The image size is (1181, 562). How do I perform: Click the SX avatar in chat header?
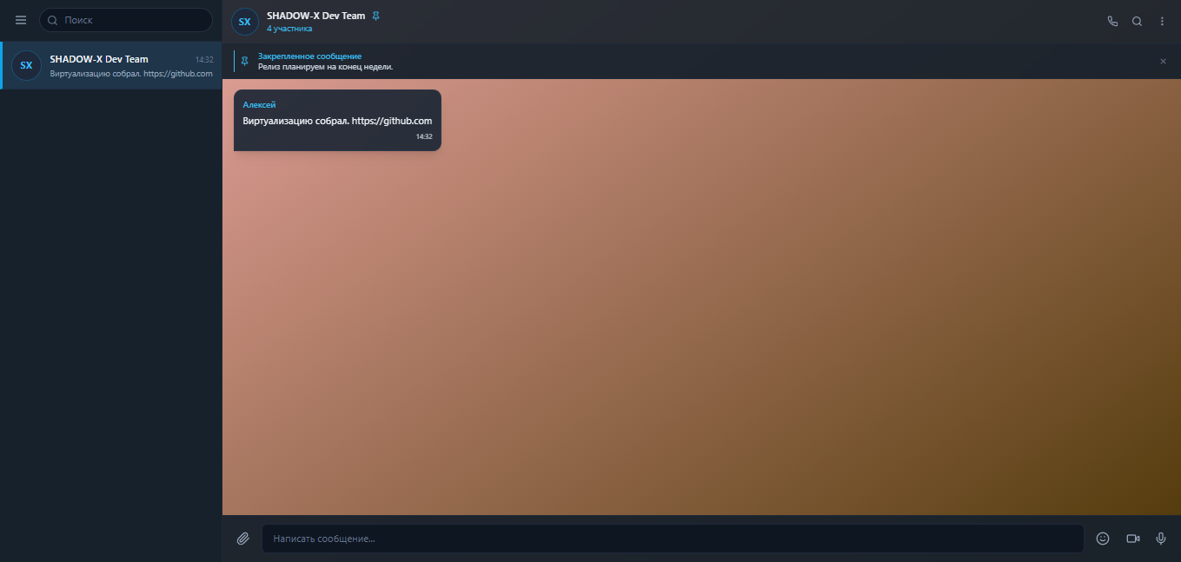245,22
